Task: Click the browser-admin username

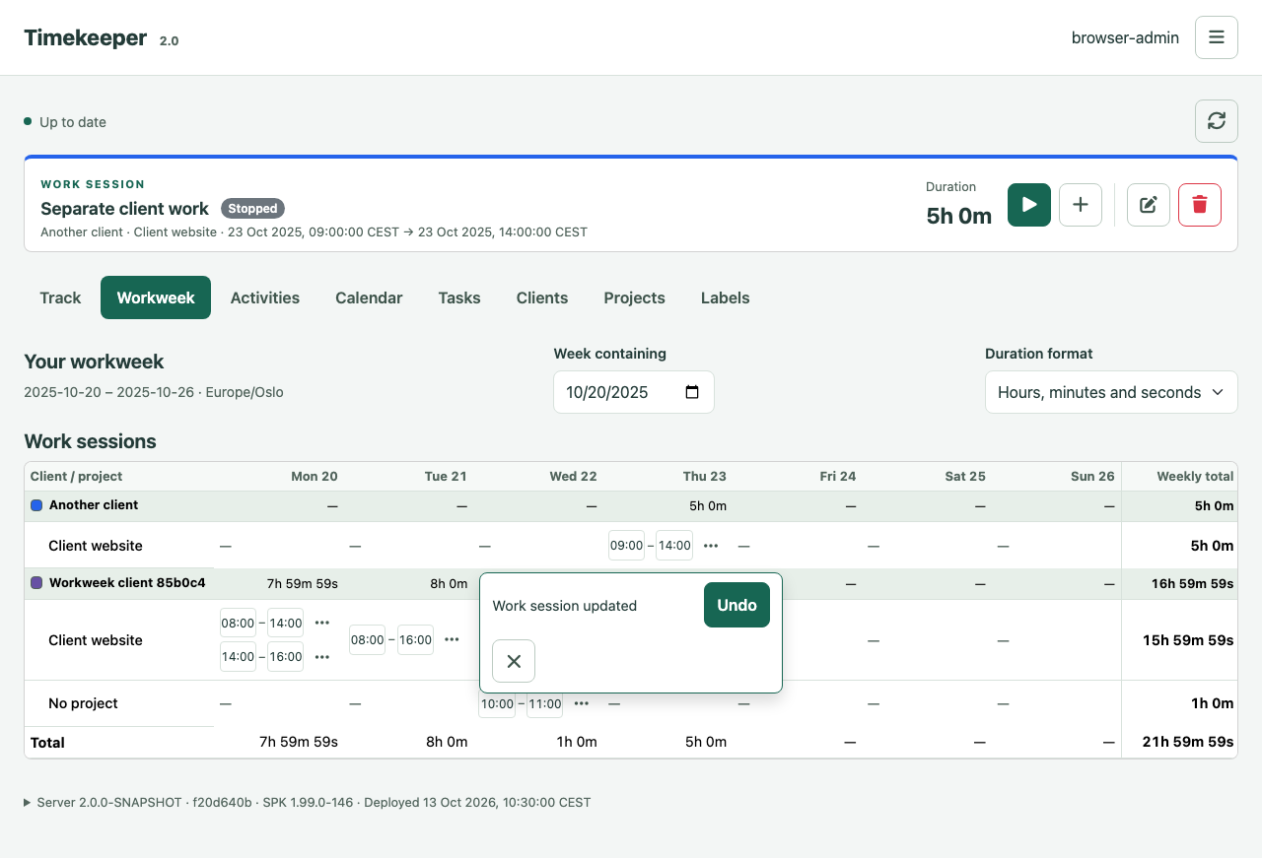Action: point(1125,37)
